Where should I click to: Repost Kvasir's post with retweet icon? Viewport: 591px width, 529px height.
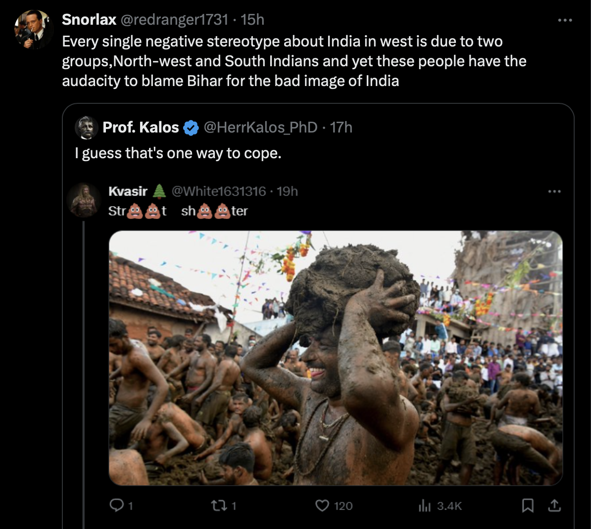(x=218, y=505)
